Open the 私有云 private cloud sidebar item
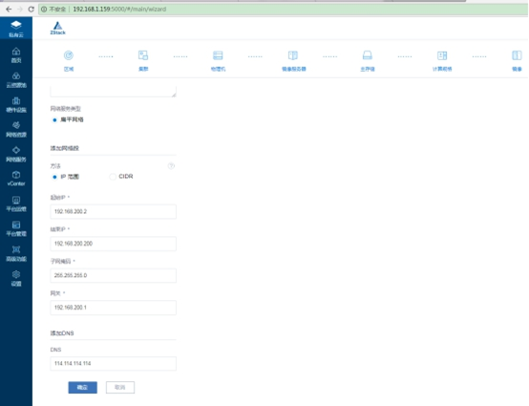 [x=16, y=29]
